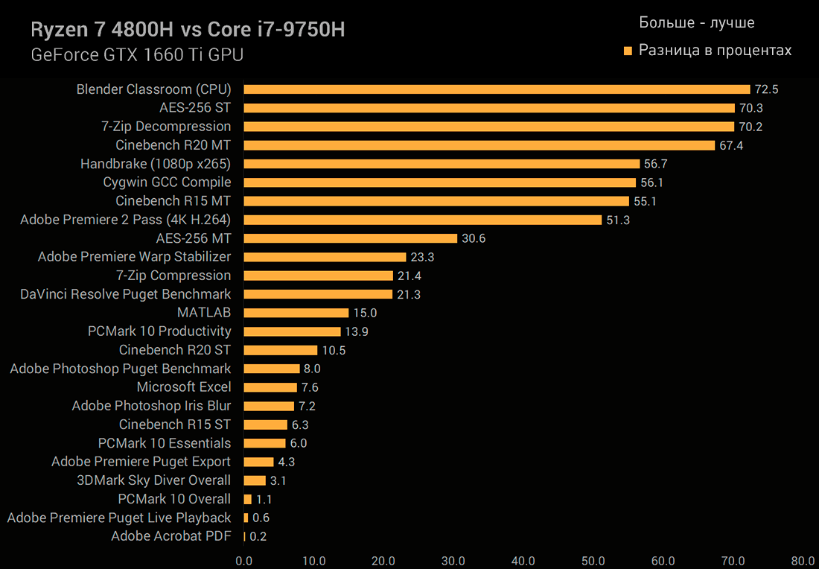Click the 'Cinebench R15 MT' row label
This screenshot has height=569, width=819.
[173, 201]
